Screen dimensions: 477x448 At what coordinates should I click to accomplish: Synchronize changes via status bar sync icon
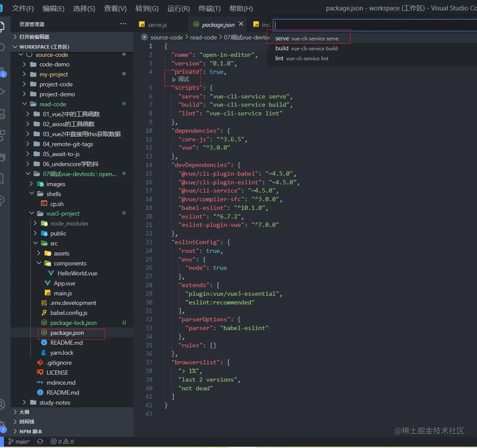[40, 441]
